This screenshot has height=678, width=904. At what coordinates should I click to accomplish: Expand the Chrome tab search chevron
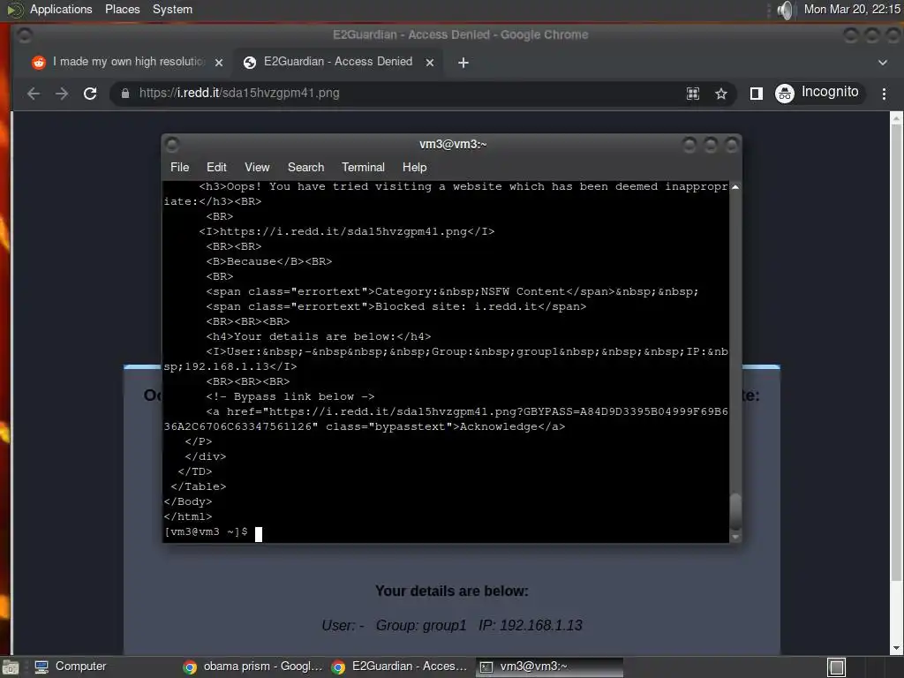coord(882,63)
